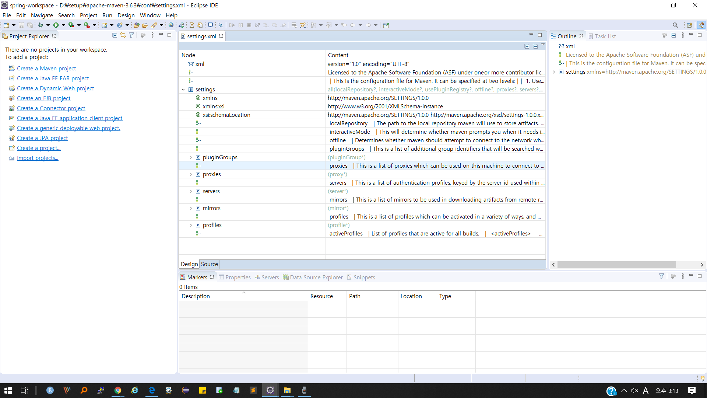This screenshot has height=398, width=707.
Task: Click Collapse All icon in XML editor
Action: 535,46
